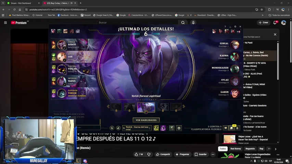Play Viejas Locas ¿Qué Vas A Hacer thumbnail
This screenshot has height=164, width=292.
(x=229, y=139)
